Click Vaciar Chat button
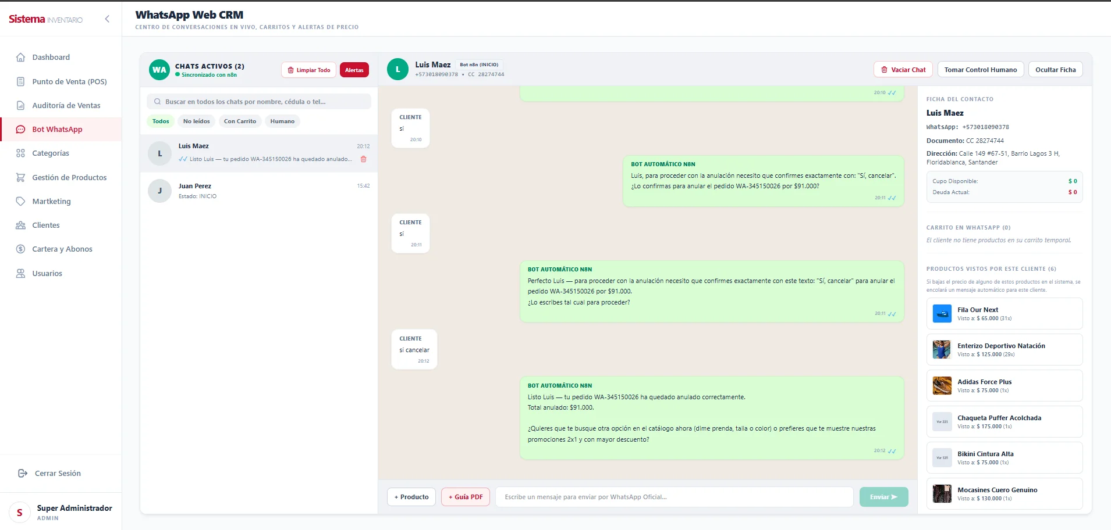The image size is (1111, 530). [x=903, y=70]
